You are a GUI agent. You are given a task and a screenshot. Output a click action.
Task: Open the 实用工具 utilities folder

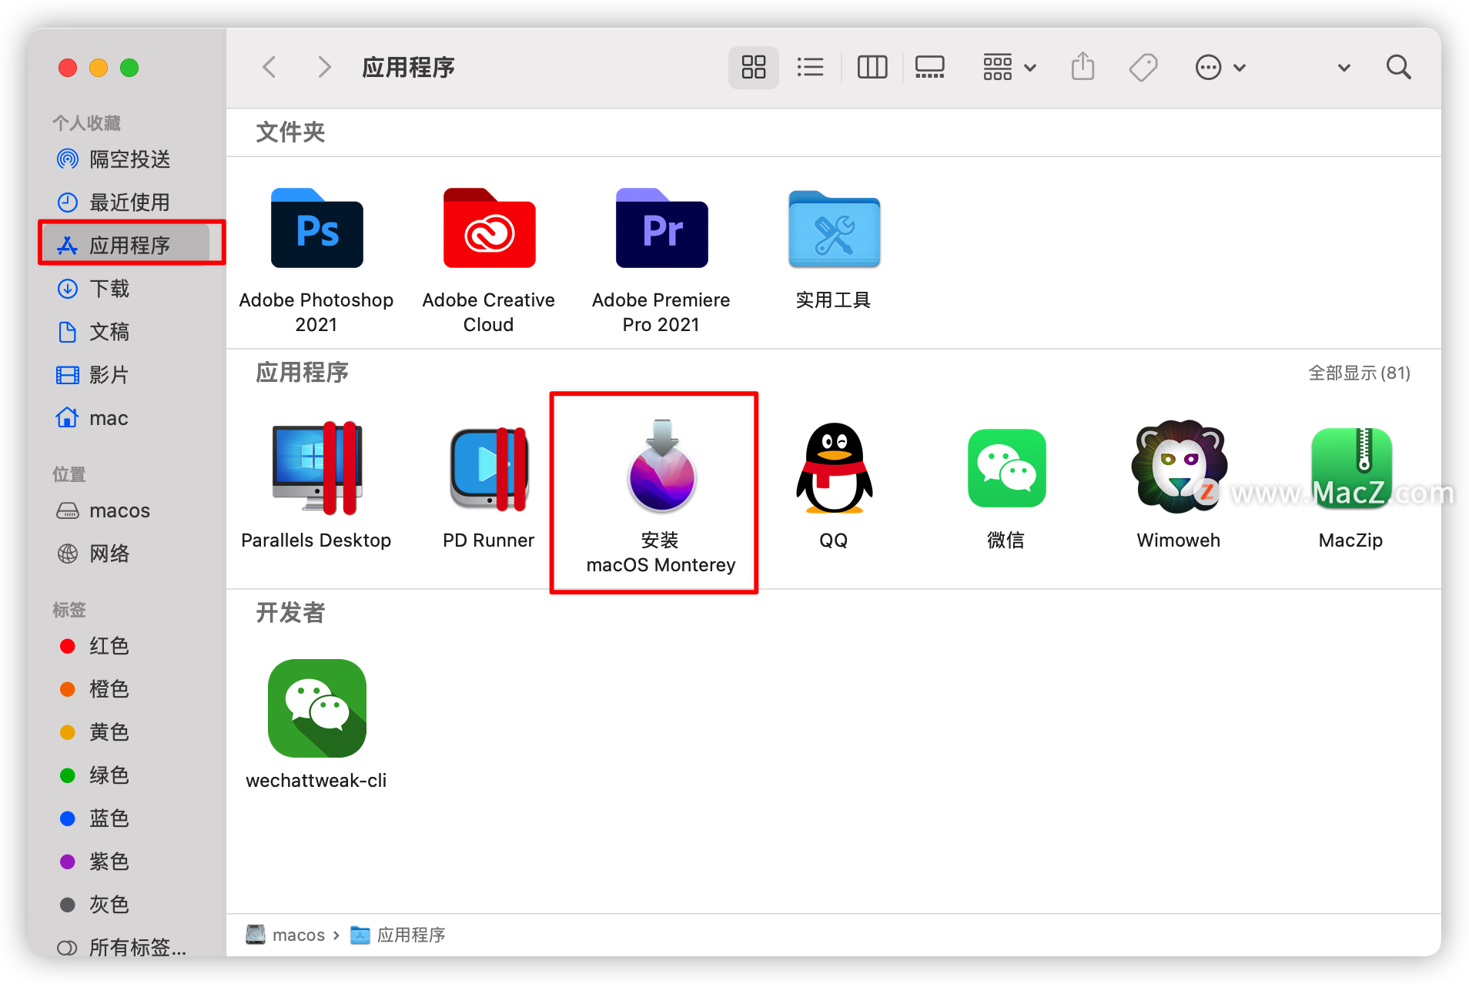(x=834, y=229)
